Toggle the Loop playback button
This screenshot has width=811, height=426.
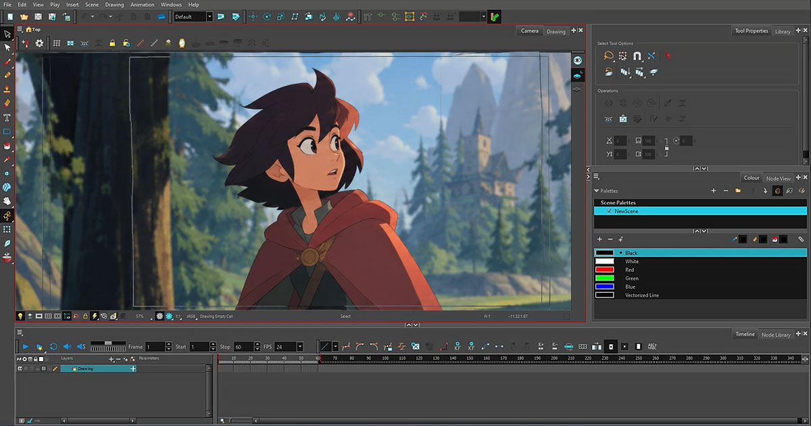(x=53, y=346)
